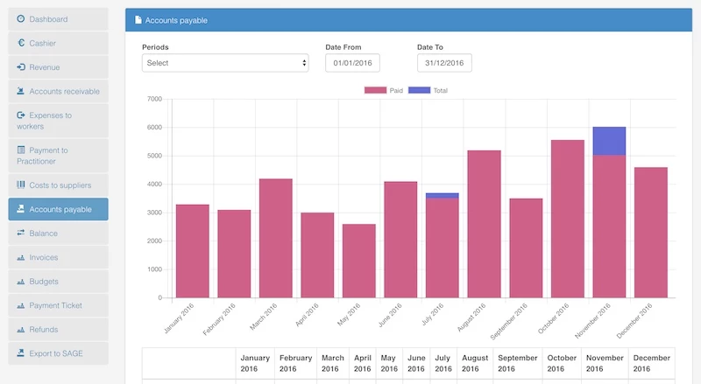701x384 pixels.
Task: Click the Payment to Practitioner building icon
Action: (x=21, y=150)
